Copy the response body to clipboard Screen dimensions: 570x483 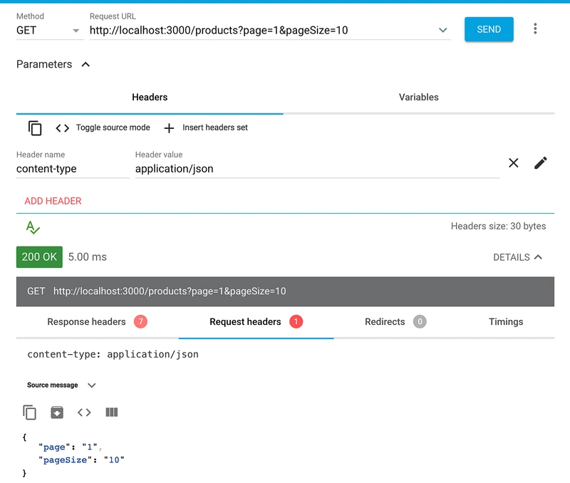tap(29, 412)
